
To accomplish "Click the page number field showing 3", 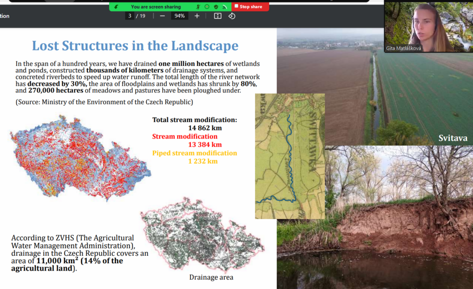I will 130,16.
